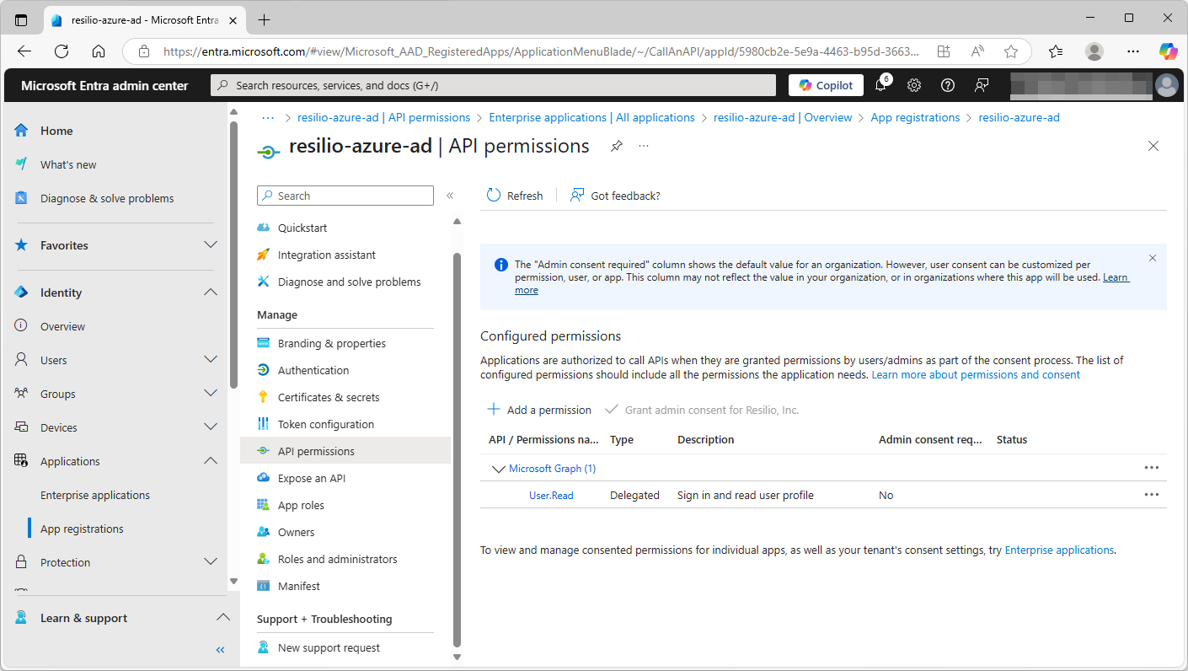Open options ellipsis on the User.Read row

pyautogui.click(x=1152, y=495)
